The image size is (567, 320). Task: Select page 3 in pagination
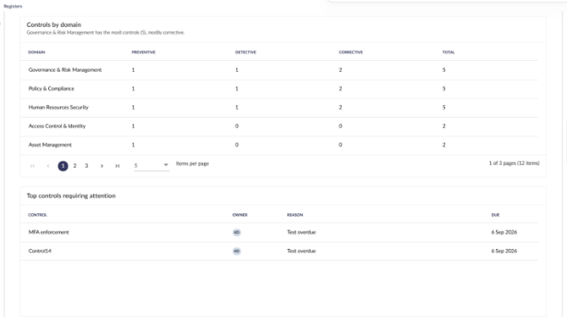click(x=86, y=166)
